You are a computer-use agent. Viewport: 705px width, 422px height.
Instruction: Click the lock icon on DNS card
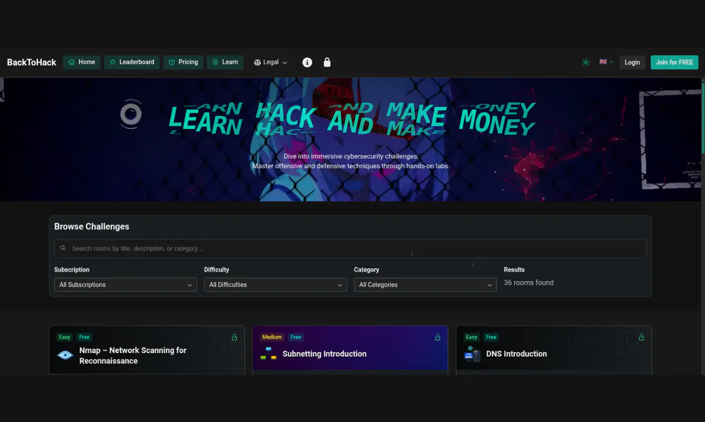pyautogui.click(x=641, y=337)
